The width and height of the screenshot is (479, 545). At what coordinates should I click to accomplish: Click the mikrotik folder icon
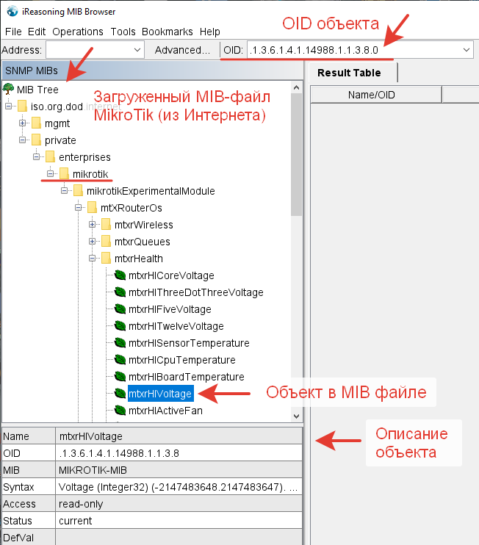tap(64, 174)
